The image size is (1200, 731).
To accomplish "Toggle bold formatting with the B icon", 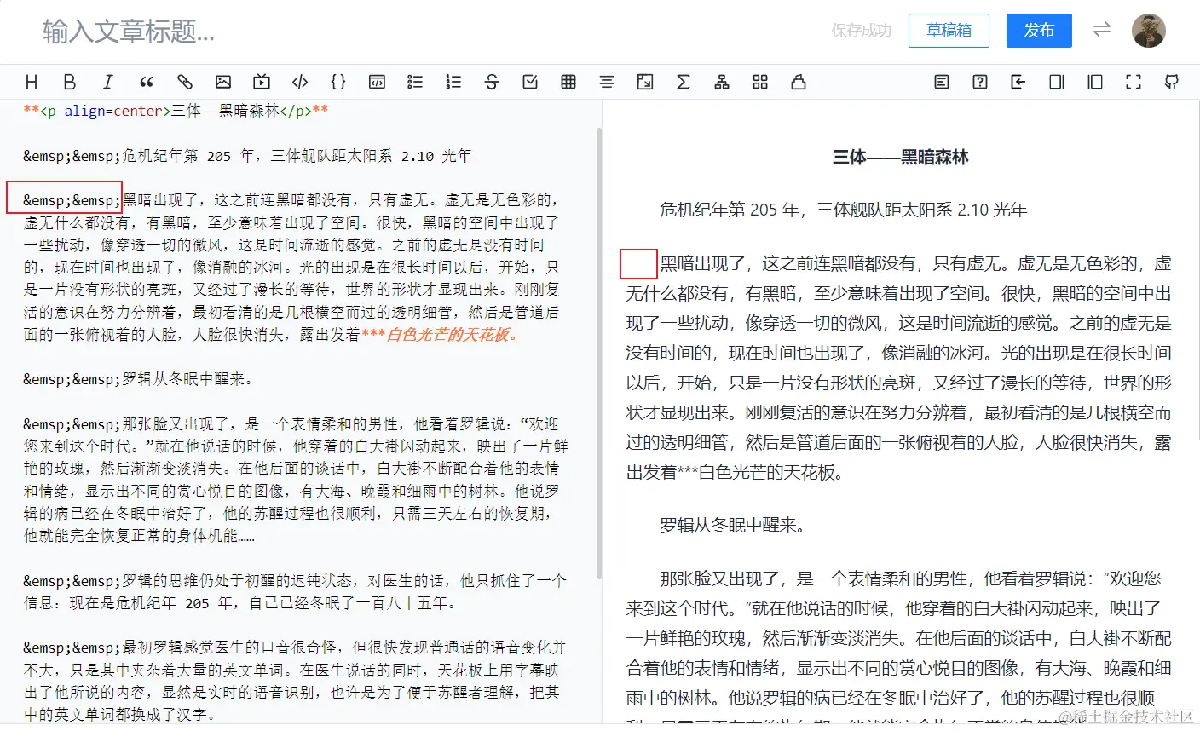I will pos(70,82).
